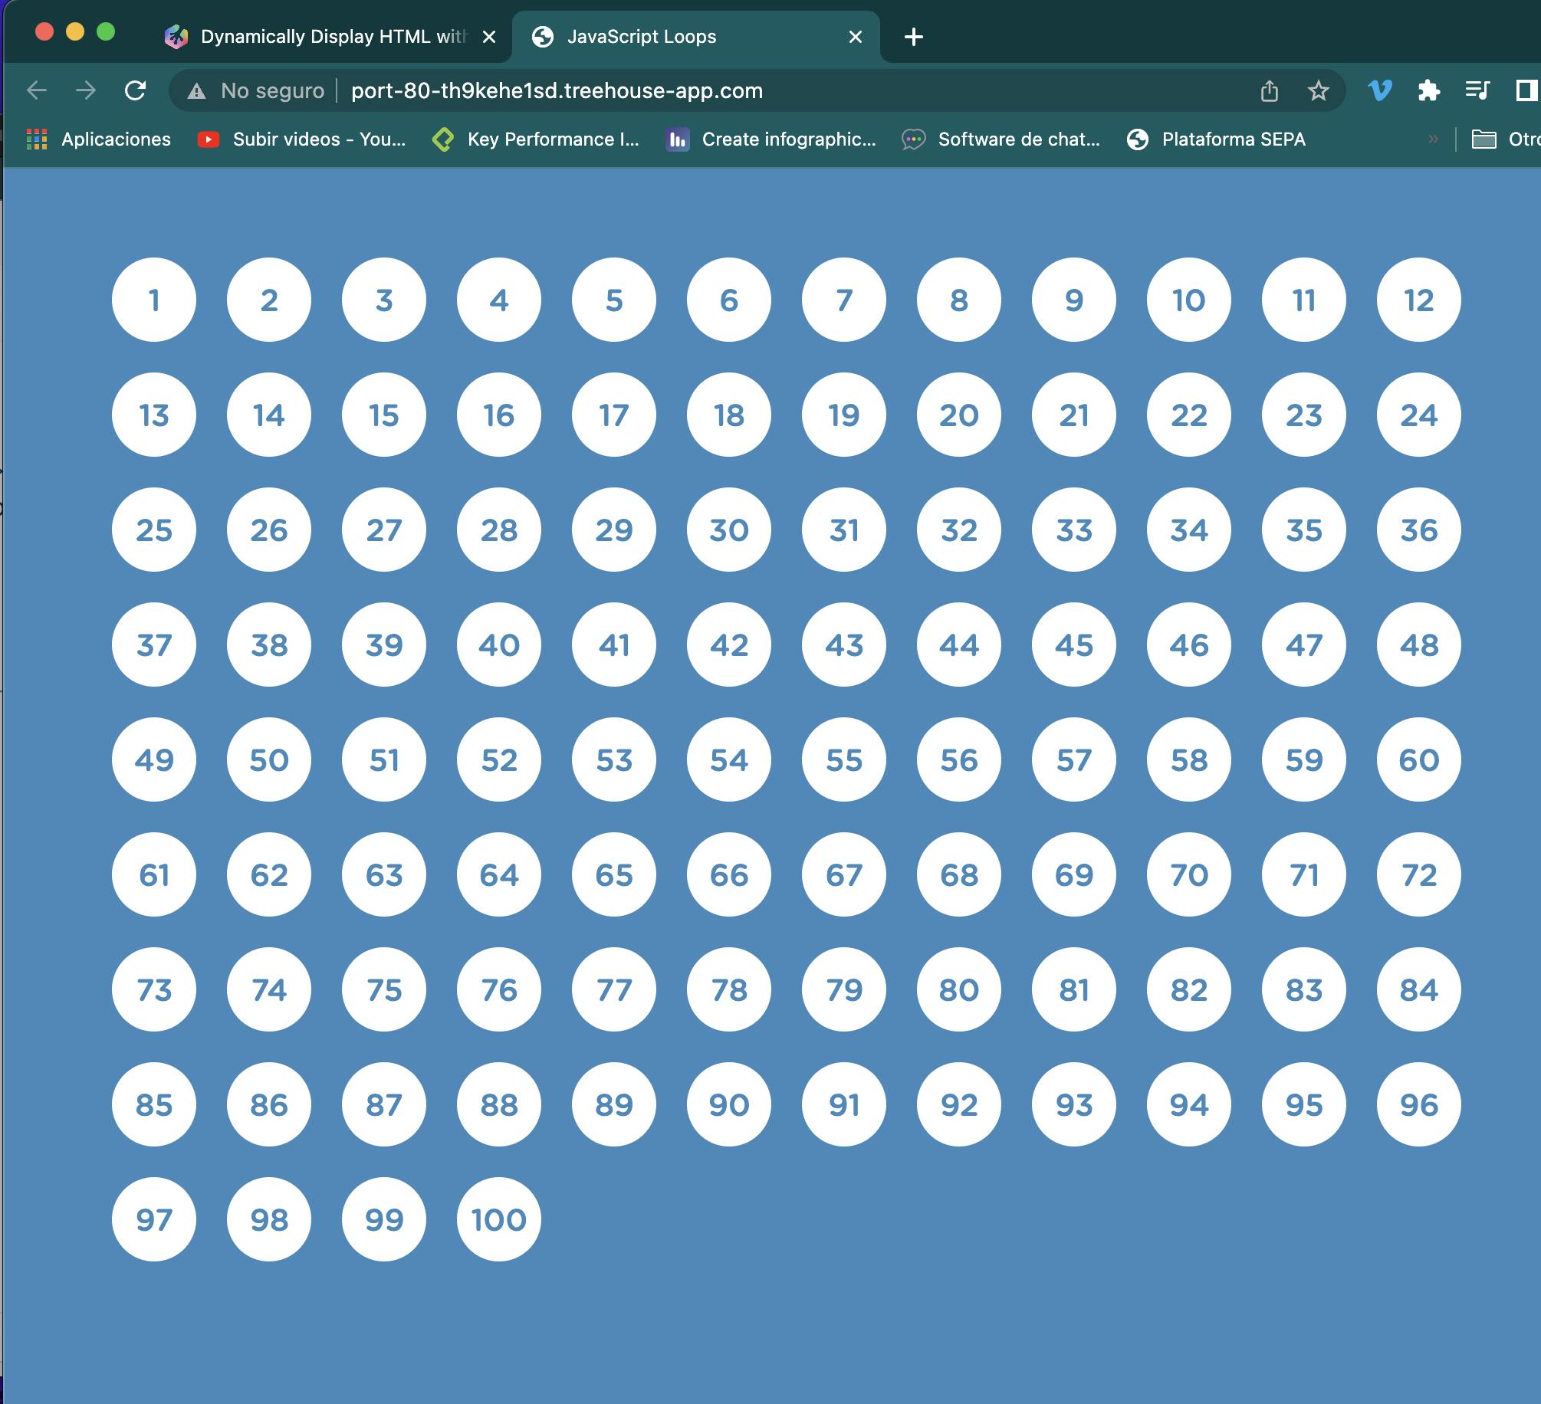Click the circle numbered 100
The image size is (1541, 1404).
coord(499,1219)
